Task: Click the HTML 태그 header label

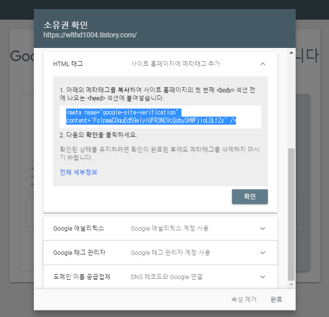Action: pyautogui.click(x=68, y=64)
